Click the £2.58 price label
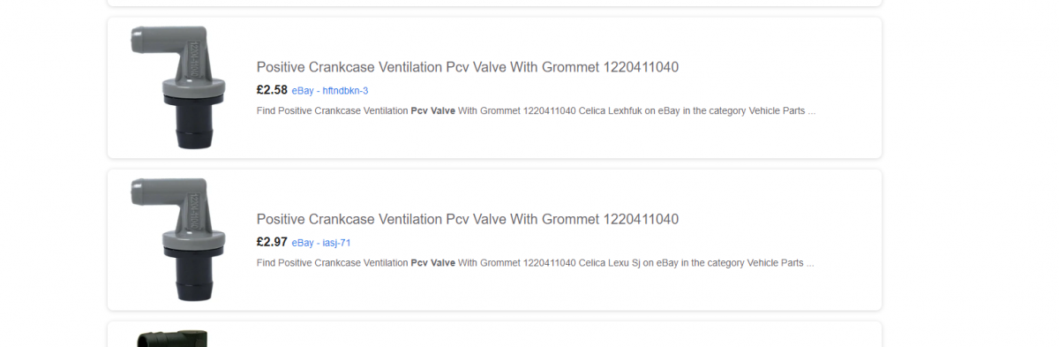 click(272, 90)
